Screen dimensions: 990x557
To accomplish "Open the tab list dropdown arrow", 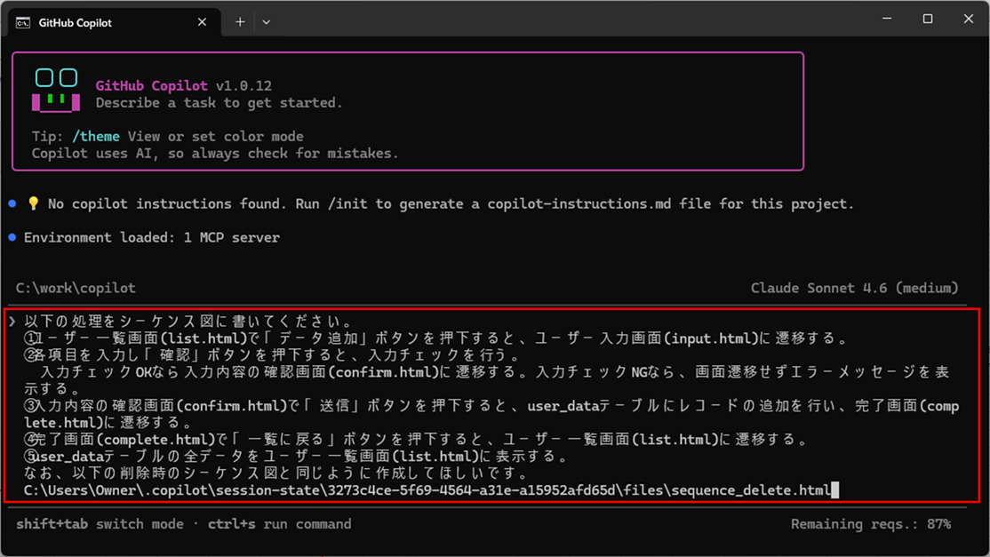I will tap(266, 23).
